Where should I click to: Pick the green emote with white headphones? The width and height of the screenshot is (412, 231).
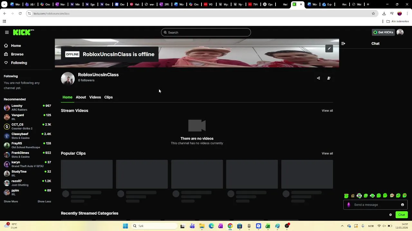point(359,196)
